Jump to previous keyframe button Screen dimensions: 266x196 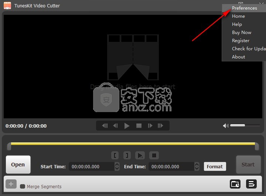pyautogui.click(x=105, y=126)
